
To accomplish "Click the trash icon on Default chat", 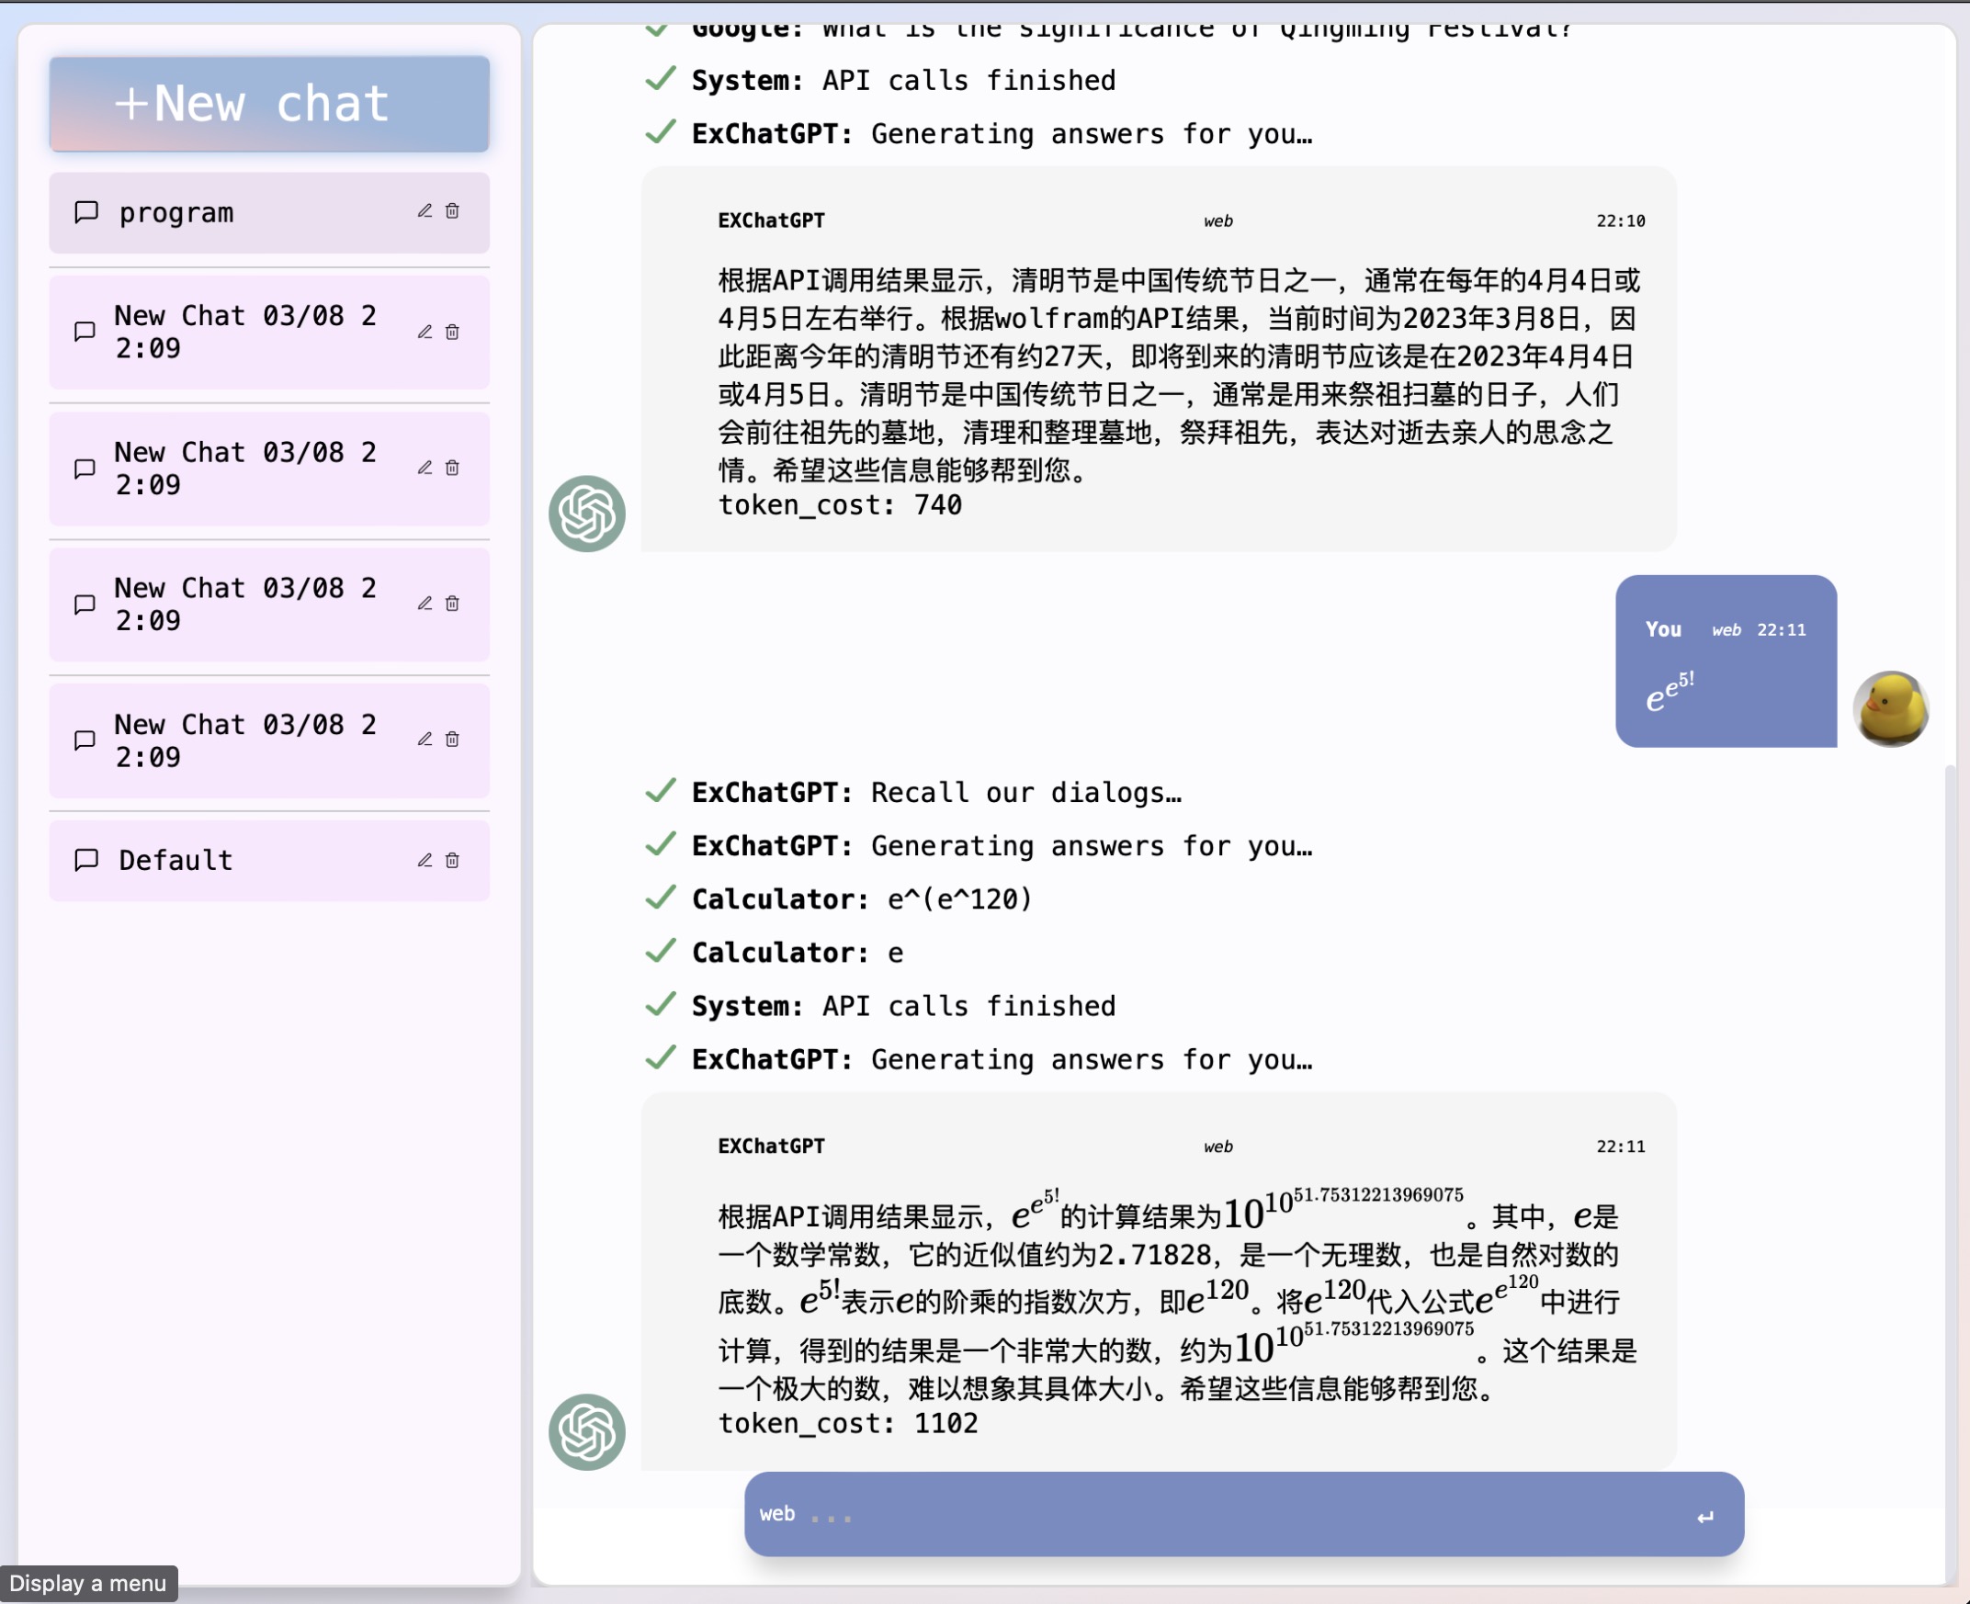I will (452, 861).
